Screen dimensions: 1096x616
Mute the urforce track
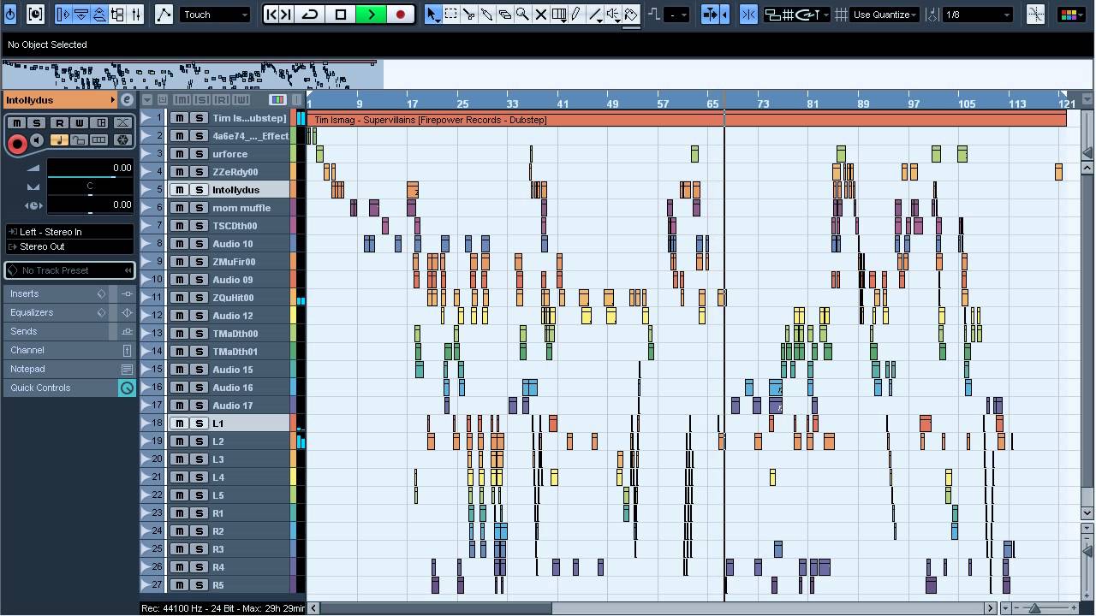(180, 154)
